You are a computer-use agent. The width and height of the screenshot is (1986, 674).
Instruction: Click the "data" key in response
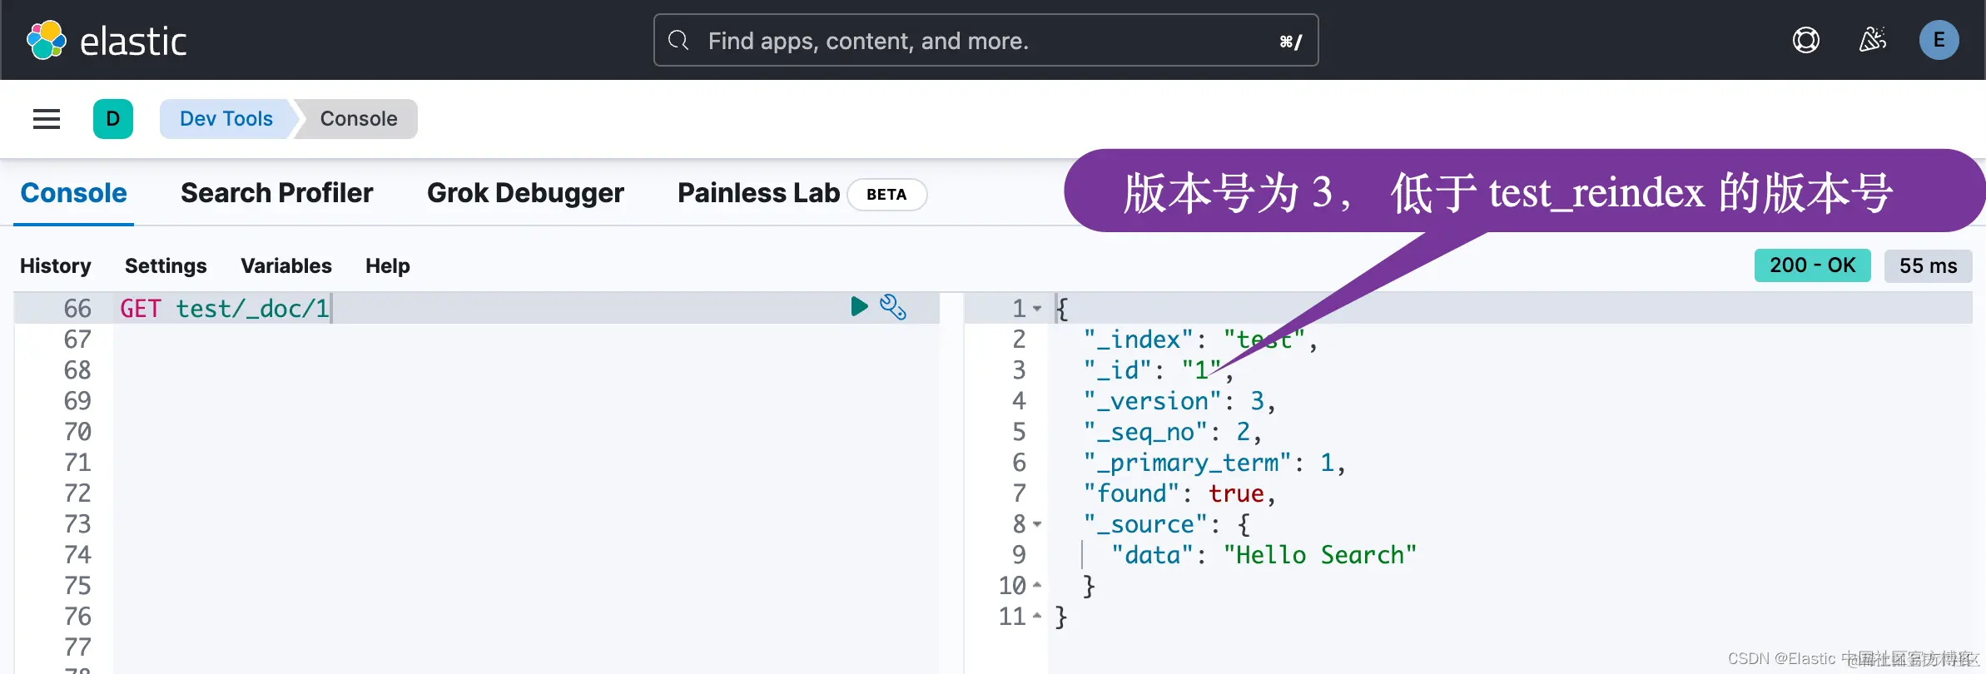coord(1153,555)
